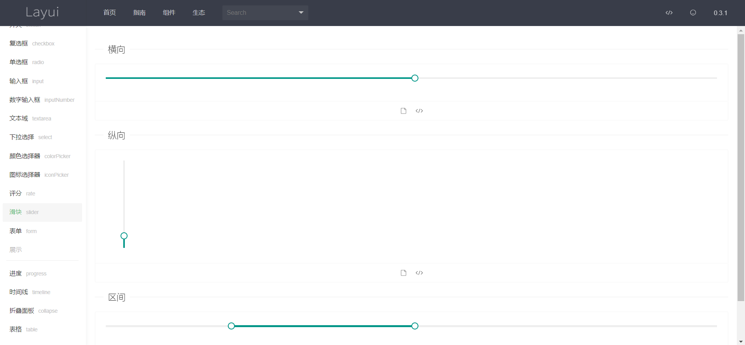This screenshot has height=345, width=745.
Task: Click the left handle of 区间 range slider
Action: [231, 326]
